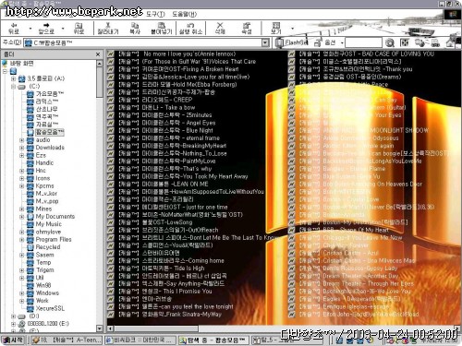Click the Copy (복사) toolbar icon
462x346 pixels.
(x=135, y=28)
